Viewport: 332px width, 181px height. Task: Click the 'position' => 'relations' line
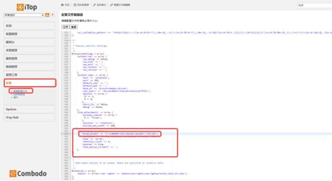[x=98, y=123]
